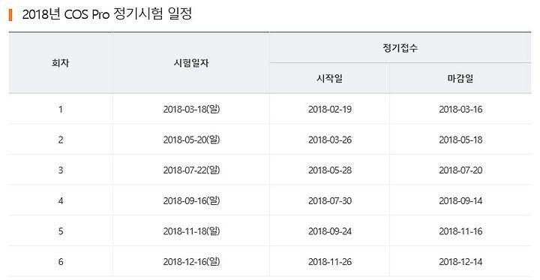
Task: Click the 회차 column header
Action: [x=60, y=63]
